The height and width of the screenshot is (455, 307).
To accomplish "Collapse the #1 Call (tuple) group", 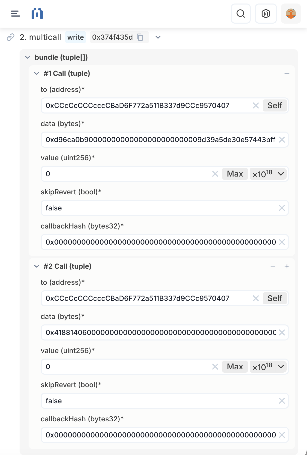I will click(37, 73).
